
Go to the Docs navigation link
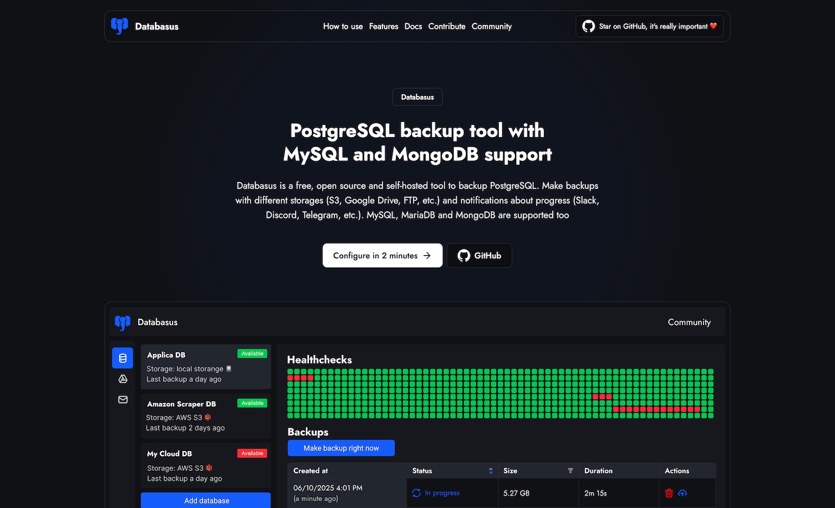(x=413, y=27)
